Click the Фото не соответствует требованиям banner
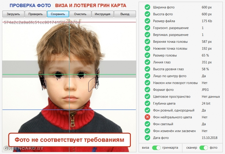225x154 pixels. [x=69, y=140]
